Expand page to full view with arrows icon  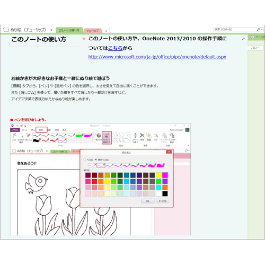[x=243, y=39]
